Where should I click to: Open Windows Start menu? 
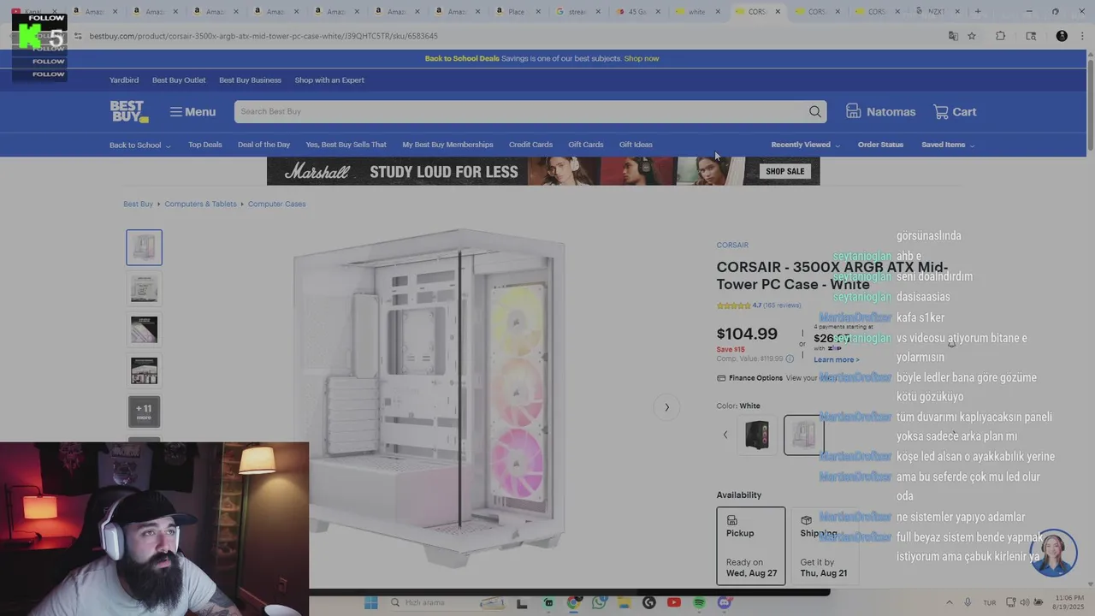click(x=370, y=603)
